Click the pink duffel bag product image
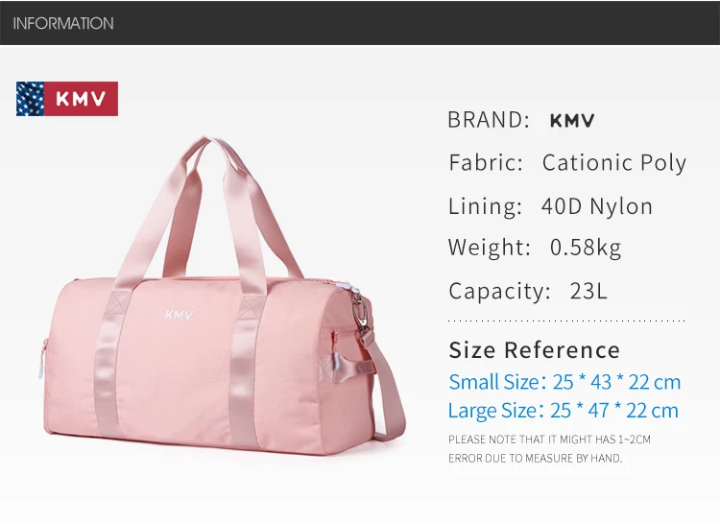The width and height of the screenshot is (720, 523). (224, 297)
